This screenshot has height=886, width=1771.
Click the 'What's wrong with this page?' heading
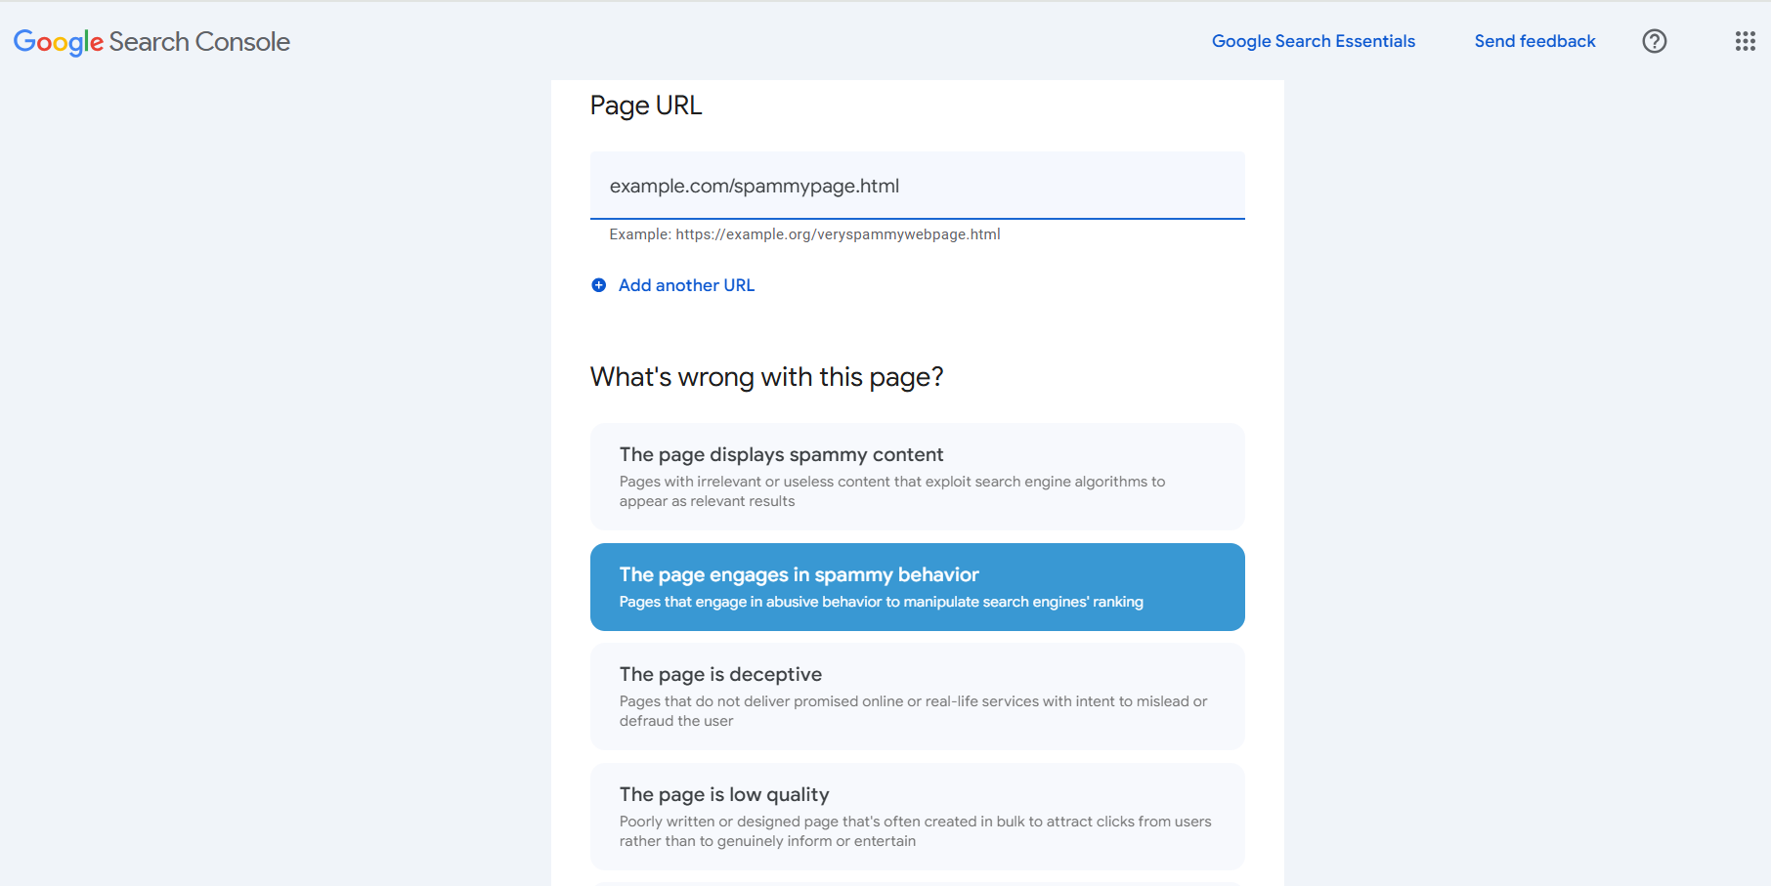point(766,377)
